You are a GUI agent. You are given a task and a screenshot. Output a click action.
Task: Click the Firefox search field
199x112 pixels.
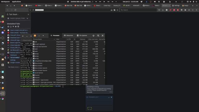138,10
